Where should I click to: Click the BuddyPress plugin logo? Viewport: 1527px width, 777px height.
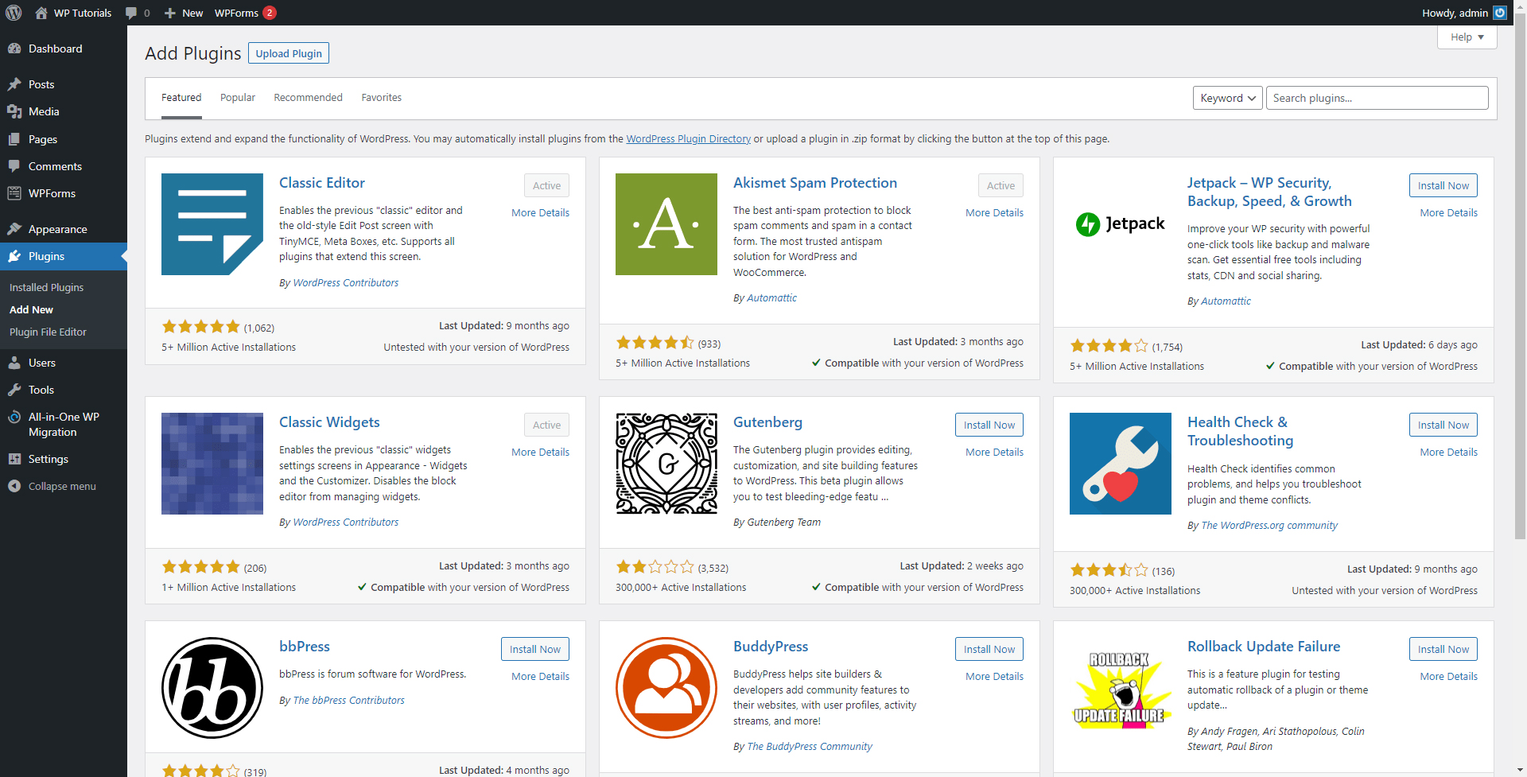tap(666, 688)
